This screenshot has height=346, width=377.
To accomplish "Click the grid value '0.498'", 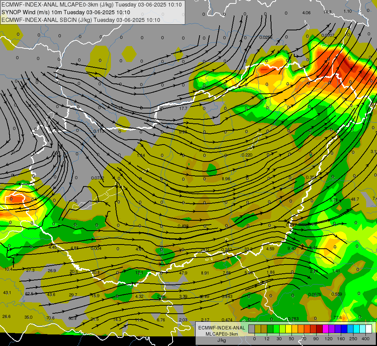I will (x=183, y=226).
